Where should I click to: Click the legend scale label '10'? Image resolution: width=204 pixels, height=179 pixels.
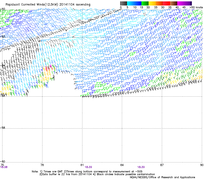(x=135, y=7)
